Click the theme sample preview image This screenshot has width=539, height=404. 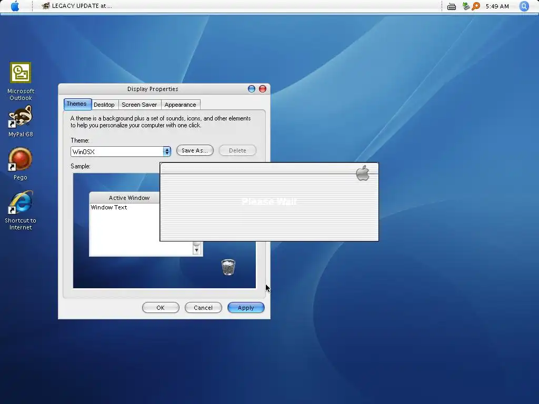(164, 230)
